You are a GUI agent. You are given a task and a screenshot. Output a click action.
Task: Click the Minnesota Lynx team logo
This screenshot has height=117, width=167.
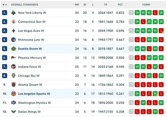(14, 40)
